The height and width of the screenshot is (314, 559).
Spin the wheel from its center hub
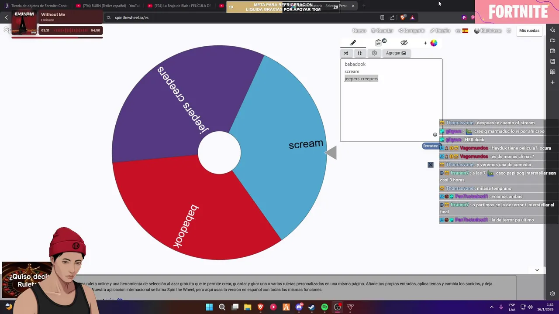point(219,153)
